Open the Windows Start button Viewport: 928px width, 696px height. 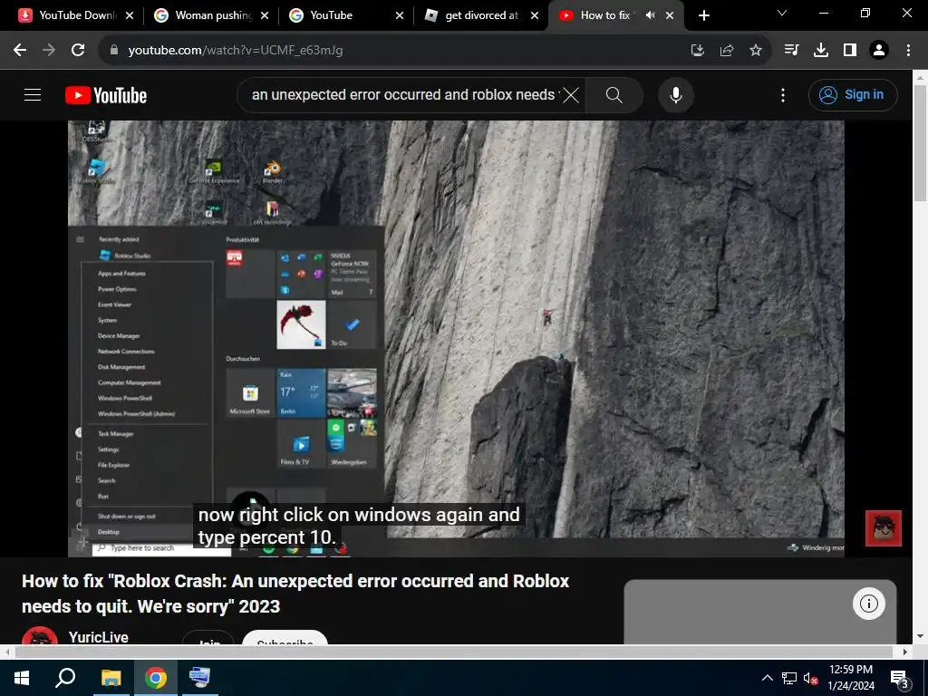(22, 678)
